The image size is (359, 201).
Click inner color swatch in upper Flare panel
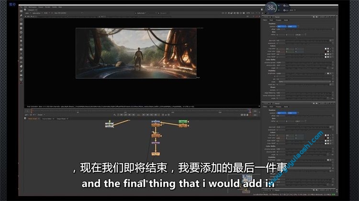325,52
